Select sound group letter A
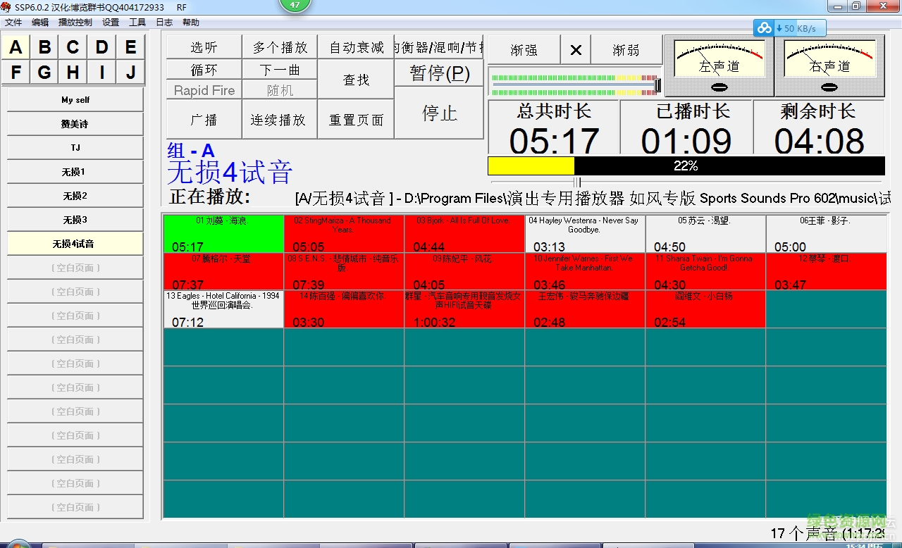This screenshot has width=902, height=548. pyautogui.click(x=16, y=48)
